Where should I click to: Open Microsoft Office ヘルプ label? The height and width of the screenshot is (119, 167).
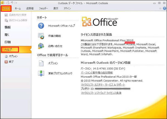(x=62, y=26)
